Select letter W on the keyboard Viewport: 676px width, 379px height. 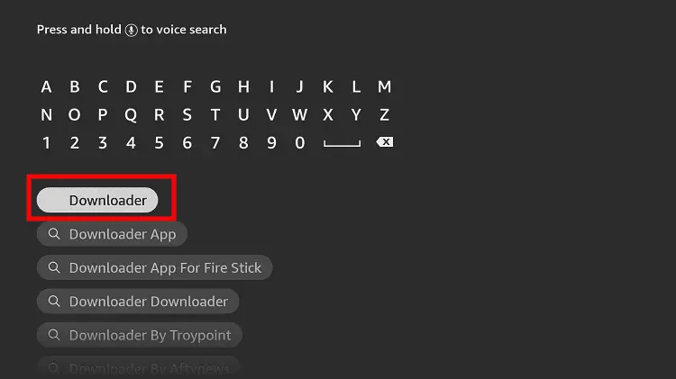coord(299,115)
